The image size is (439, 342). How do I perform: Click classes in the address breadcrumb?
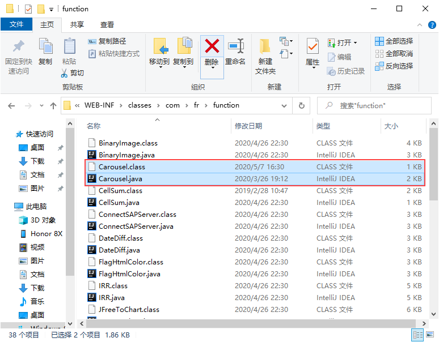[x=140, y=105]
